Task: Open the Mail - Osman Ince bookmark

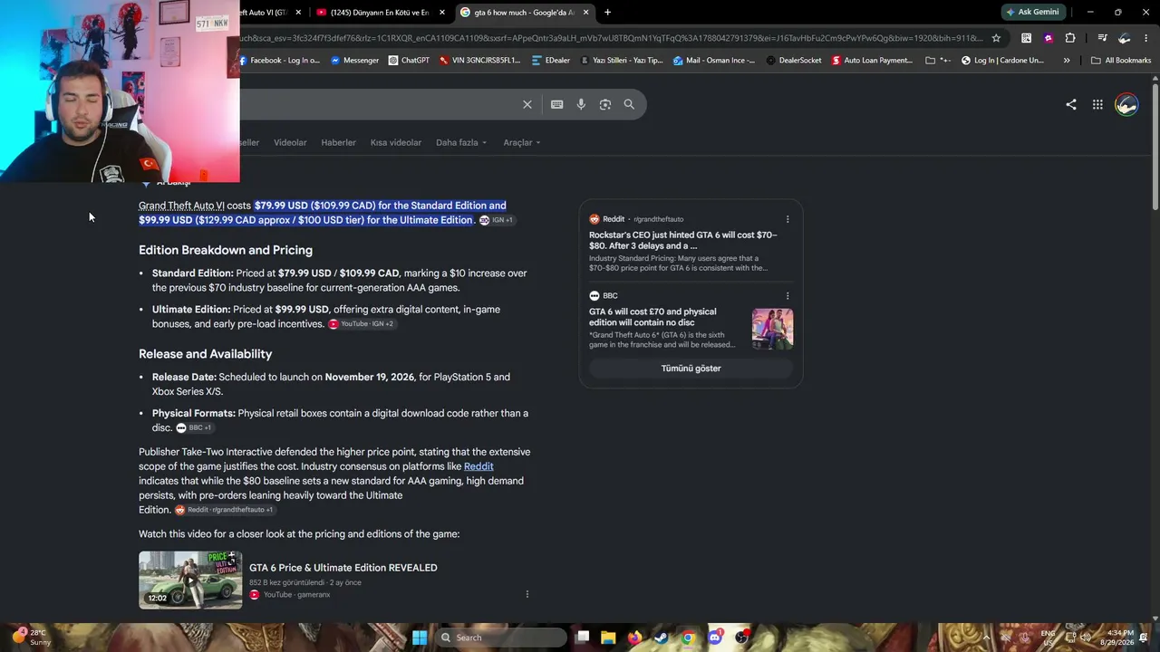Action: pos(714,61)
